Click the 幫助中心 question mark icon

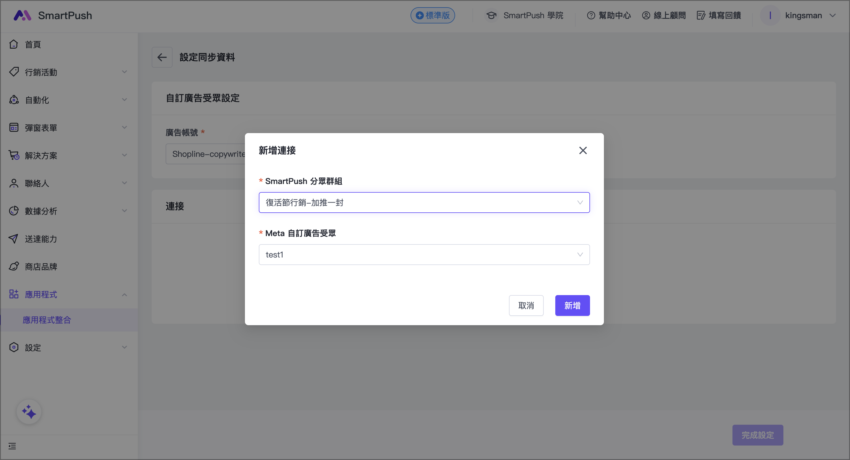pos(591,15)
